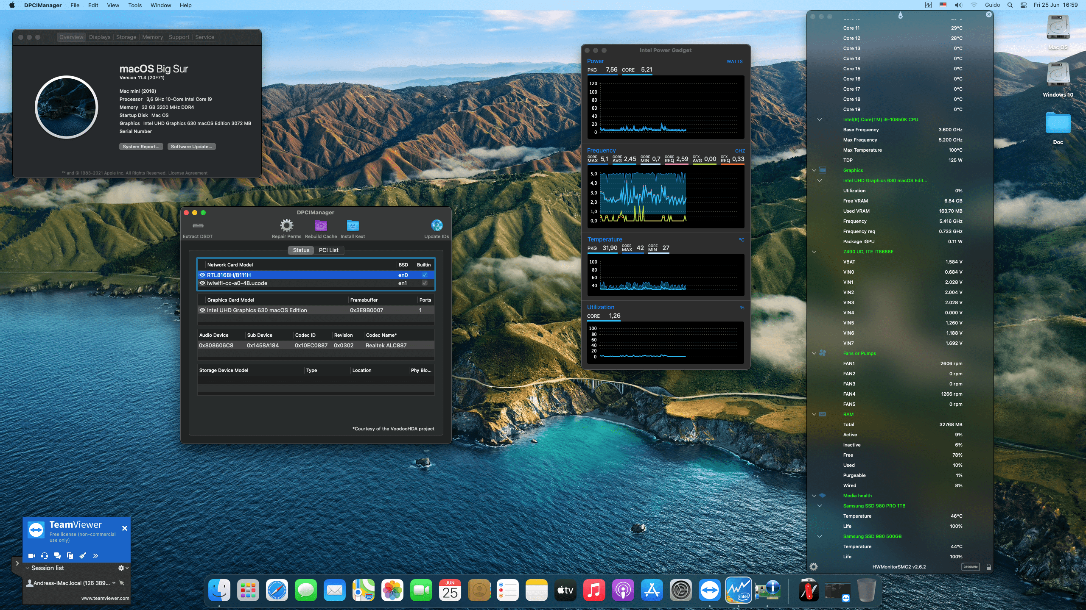
Task: Open the File menu
Action: pyautogui.click(x=75, y=5)
